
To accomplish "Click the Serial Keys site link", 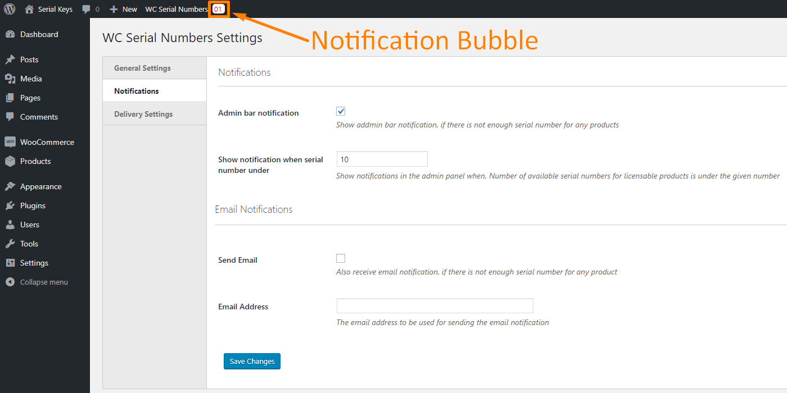I will point(55,9).
